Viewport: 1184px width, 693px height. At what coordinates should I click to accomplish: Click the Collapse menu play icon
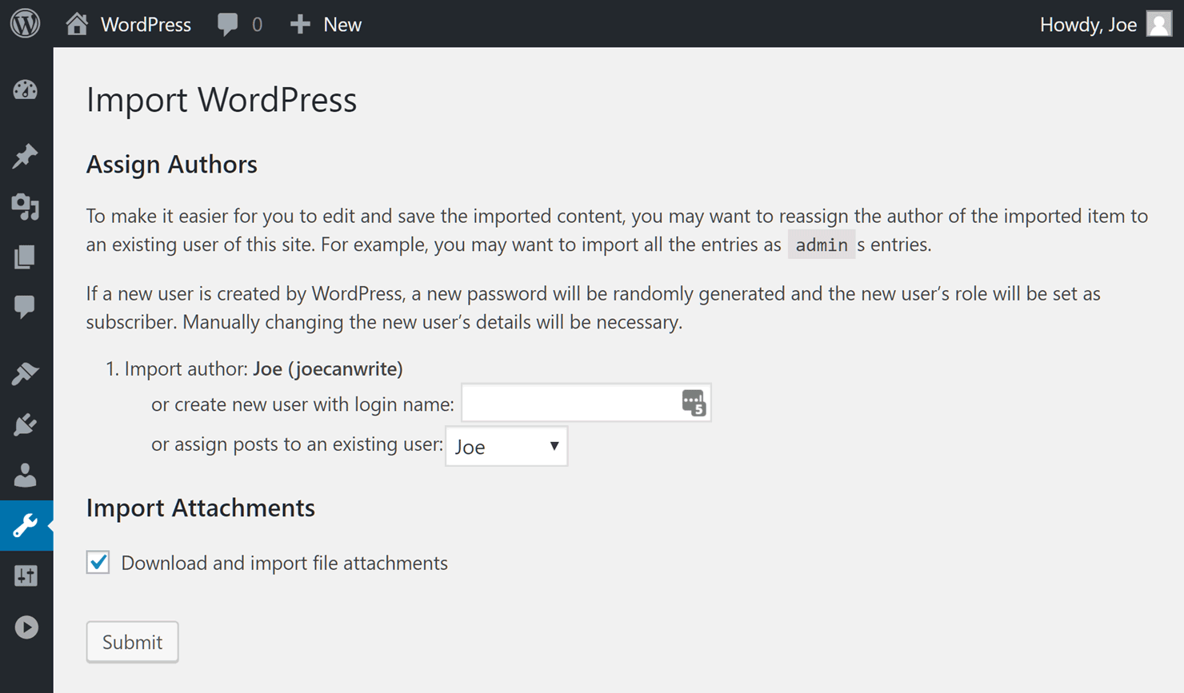(x=26, y=627)
